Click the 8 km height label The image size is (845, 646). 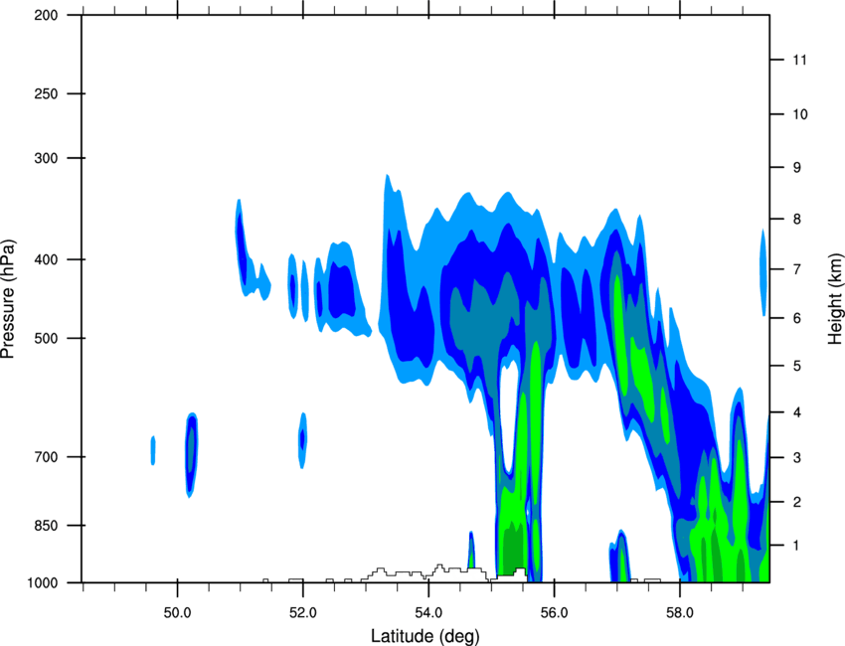pyautogui.click(x=797, y=220)
